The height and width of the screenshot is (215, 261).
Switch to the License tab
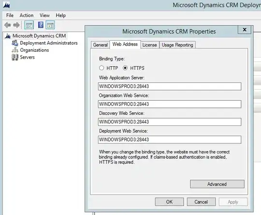pos(150,45)
